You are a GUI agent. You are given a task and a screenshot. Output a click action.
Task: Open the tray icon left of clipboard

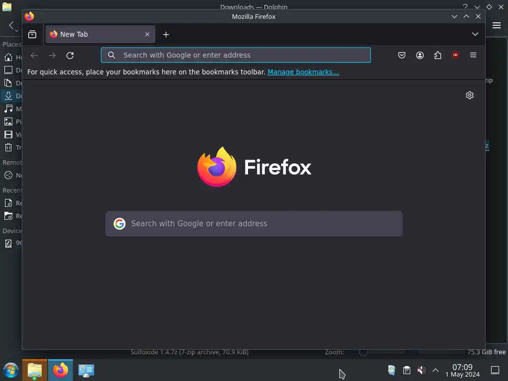392,370
